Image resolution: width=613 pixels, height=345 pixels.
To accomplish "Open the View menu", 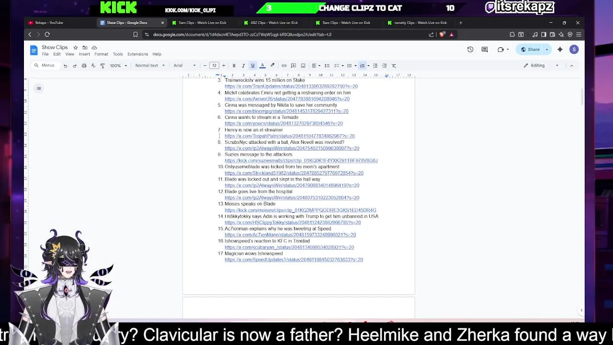I will pyautogui.click(x=69, y=54).
